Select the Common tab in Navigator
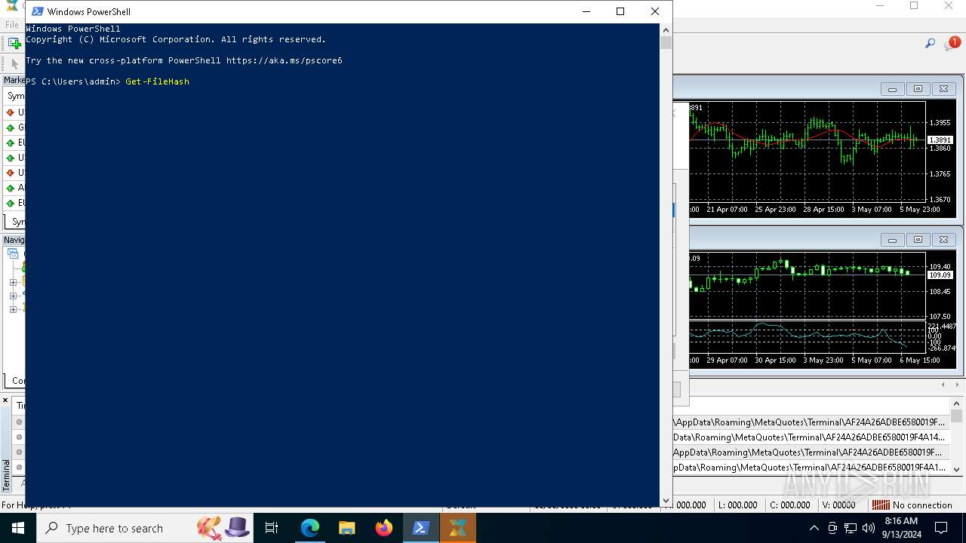 coord(17,381)
